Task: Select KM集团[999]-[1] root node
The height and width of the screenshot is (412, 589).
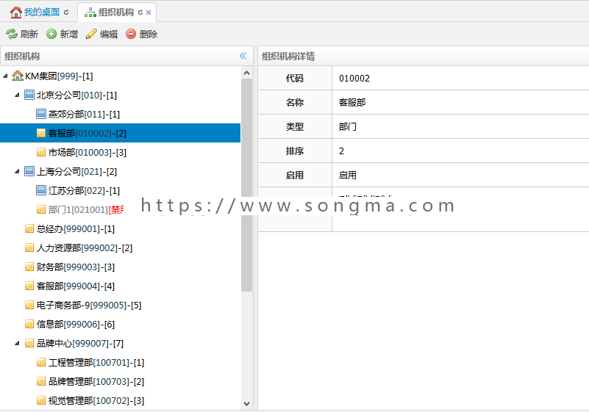Action: coord(59,76)
